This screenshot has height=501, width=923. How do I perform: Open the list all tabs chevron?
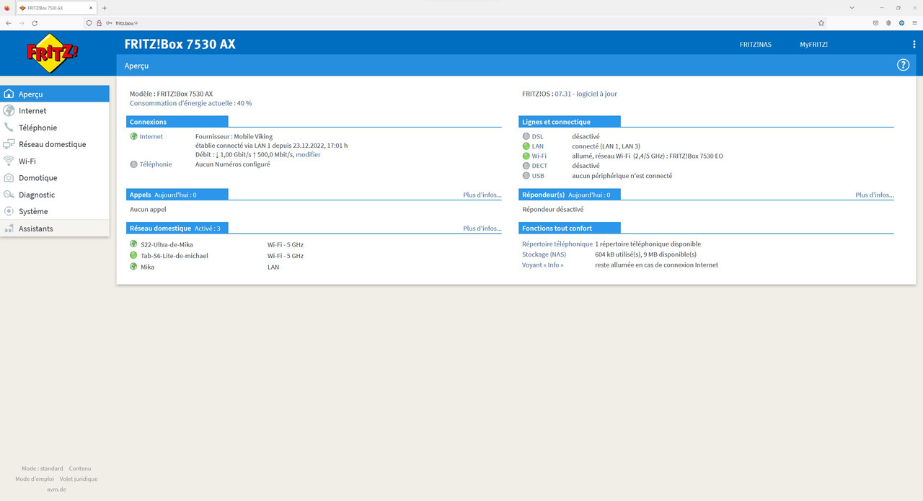coord(851,8)
